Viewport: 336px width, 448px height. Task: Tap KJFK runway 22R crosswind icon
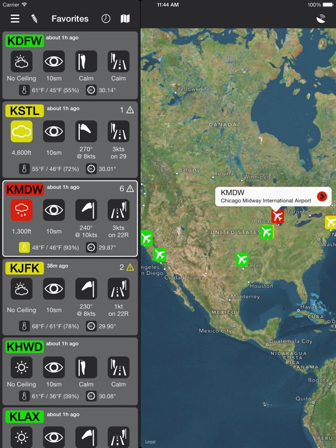pyautogui.click(x=119, y=289)
